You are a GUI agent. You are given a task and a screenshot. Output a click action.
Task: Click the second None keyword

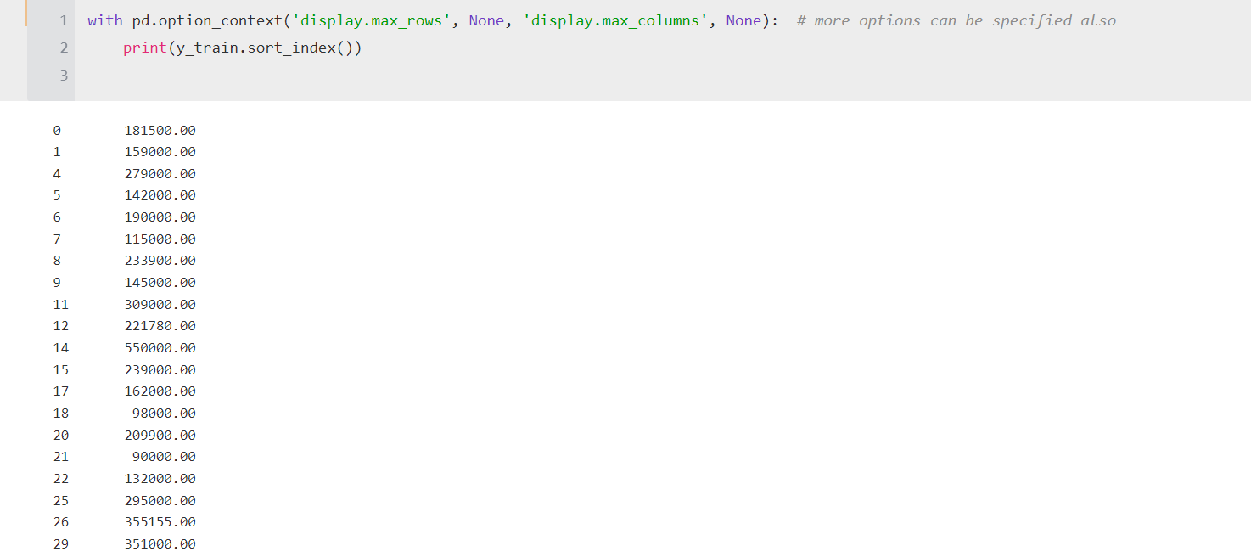click(x=743, y=20)
